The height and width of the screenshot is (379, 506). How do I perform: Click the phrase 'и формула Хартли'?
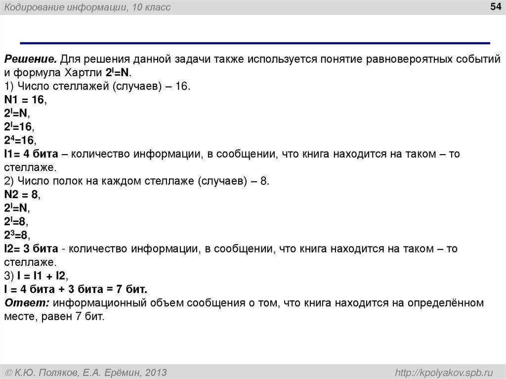pyautogui.click(x=53, y=73)
